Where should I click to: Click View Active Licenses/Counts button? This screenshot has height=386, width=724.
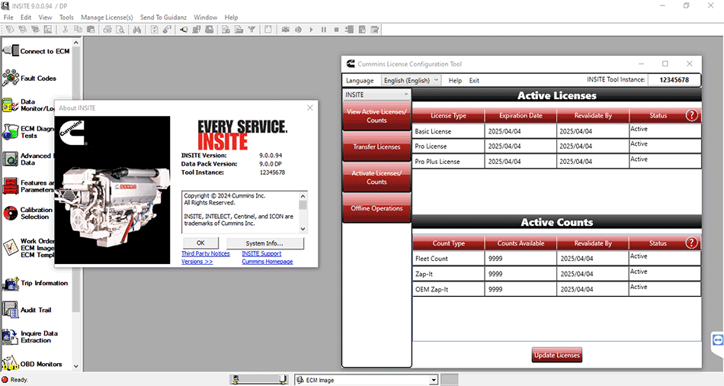376,116
